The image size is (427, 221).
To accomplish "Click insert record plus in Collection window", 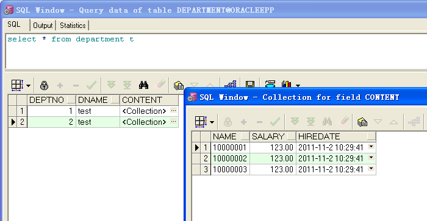I will [x=244, y=122].
